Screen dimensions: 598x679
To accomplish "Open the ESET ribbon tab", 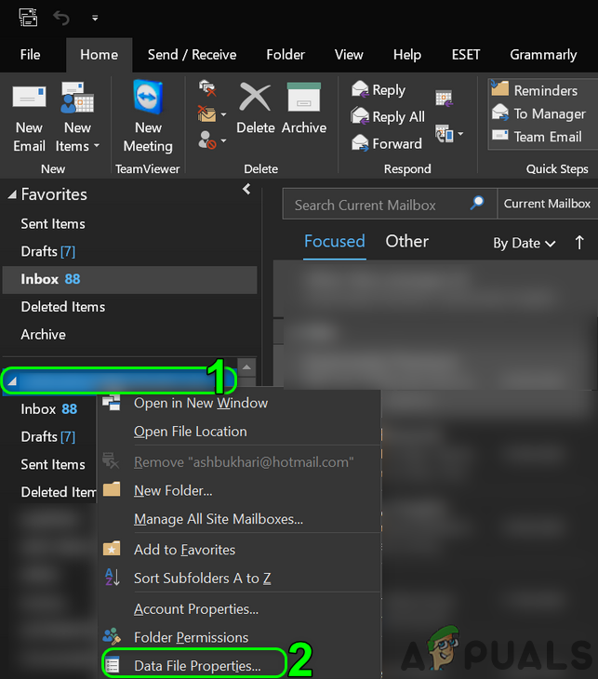I will coord(466,55).
